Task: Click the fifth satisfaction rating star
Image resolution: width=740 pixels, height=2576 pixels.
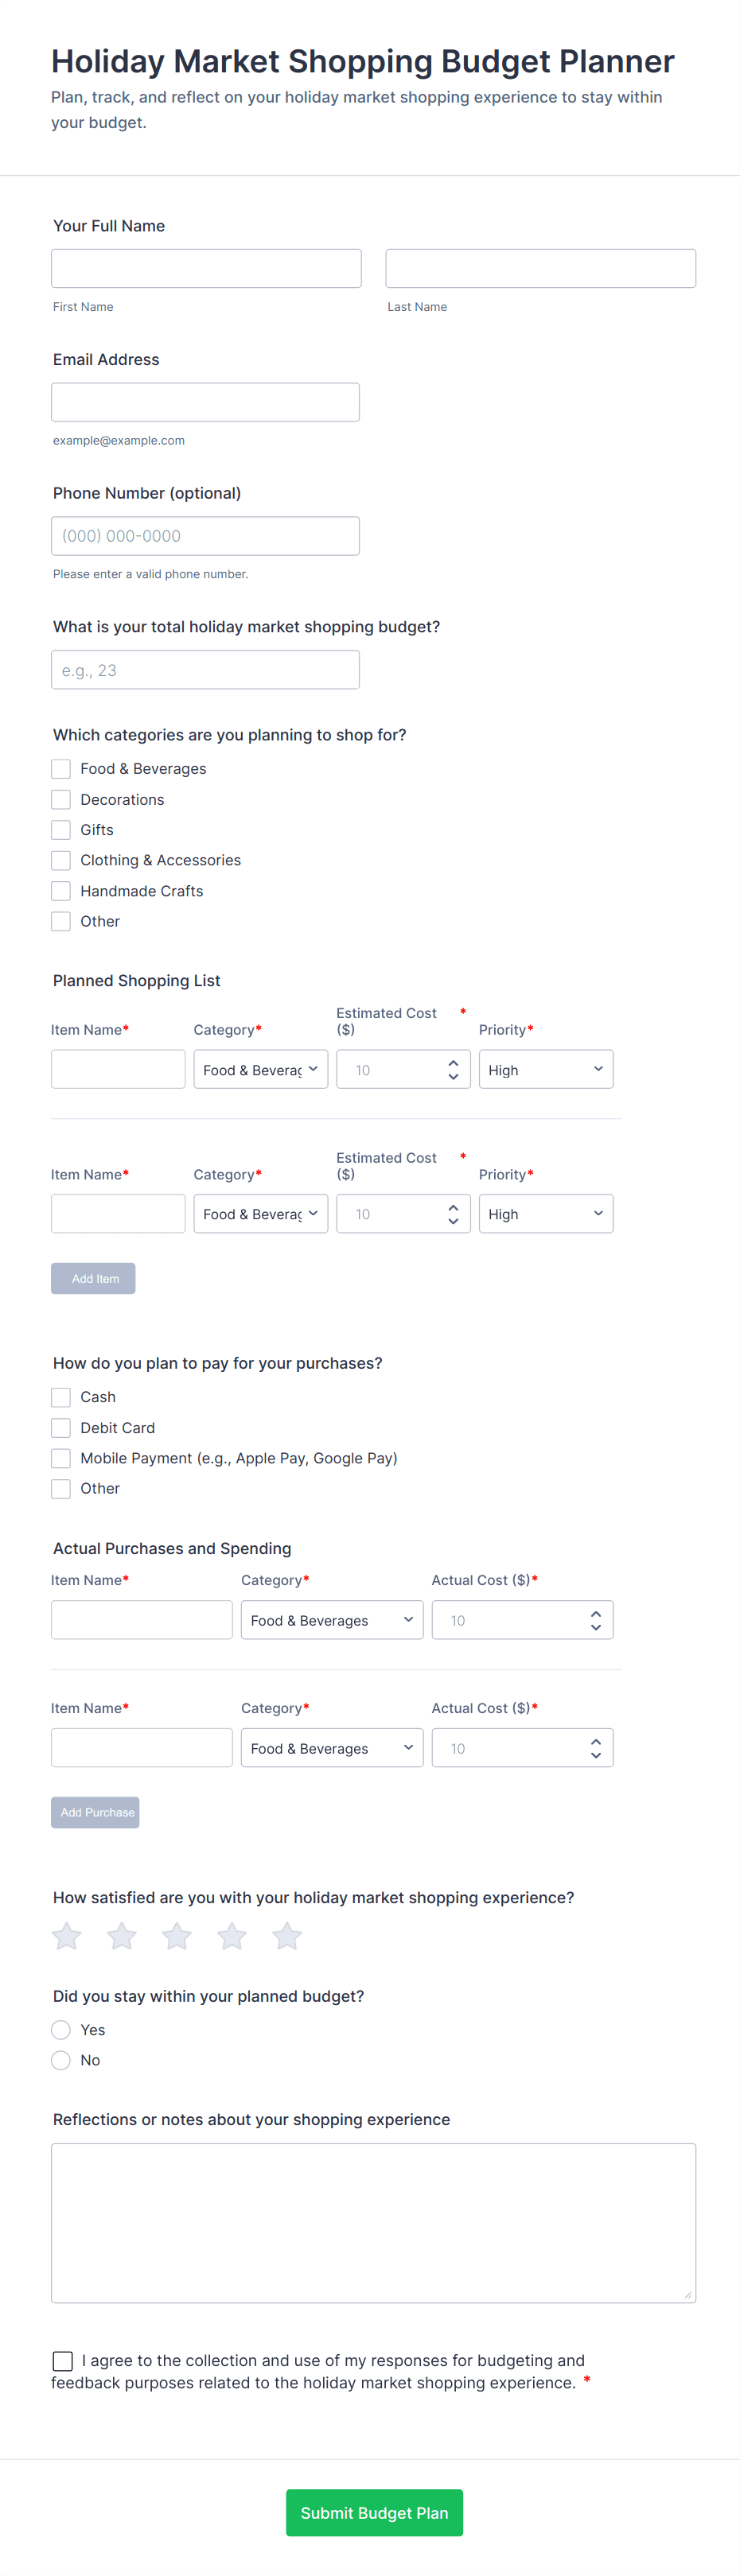Action: click(x=287, y=1936)
